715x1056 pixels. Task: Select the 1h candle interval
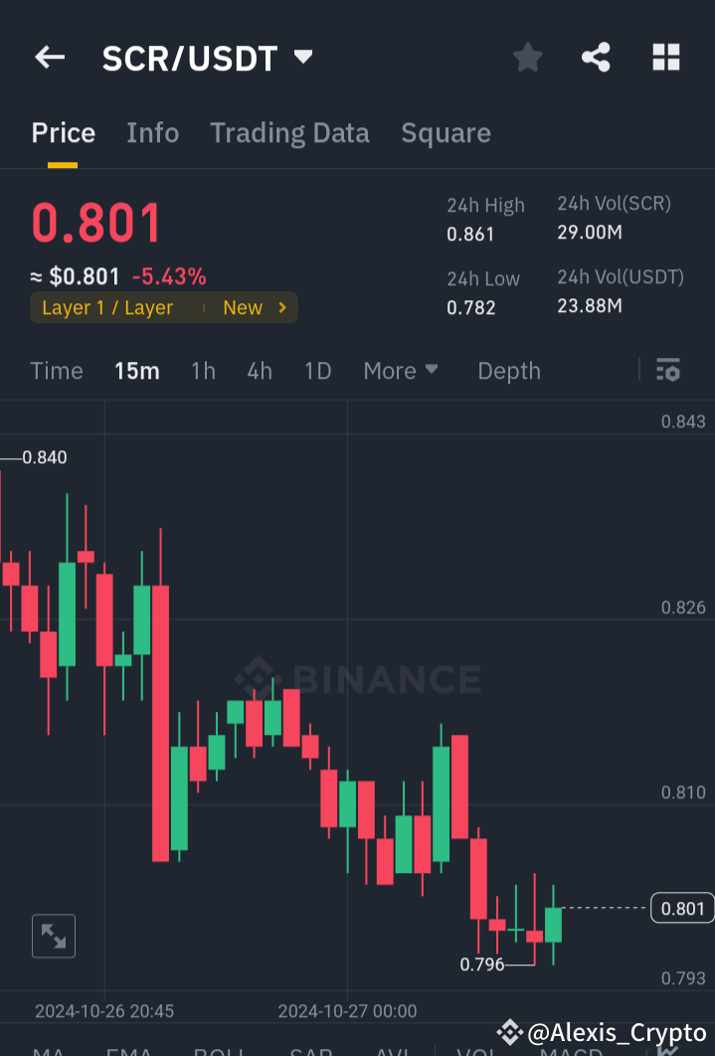pos(203,370)
